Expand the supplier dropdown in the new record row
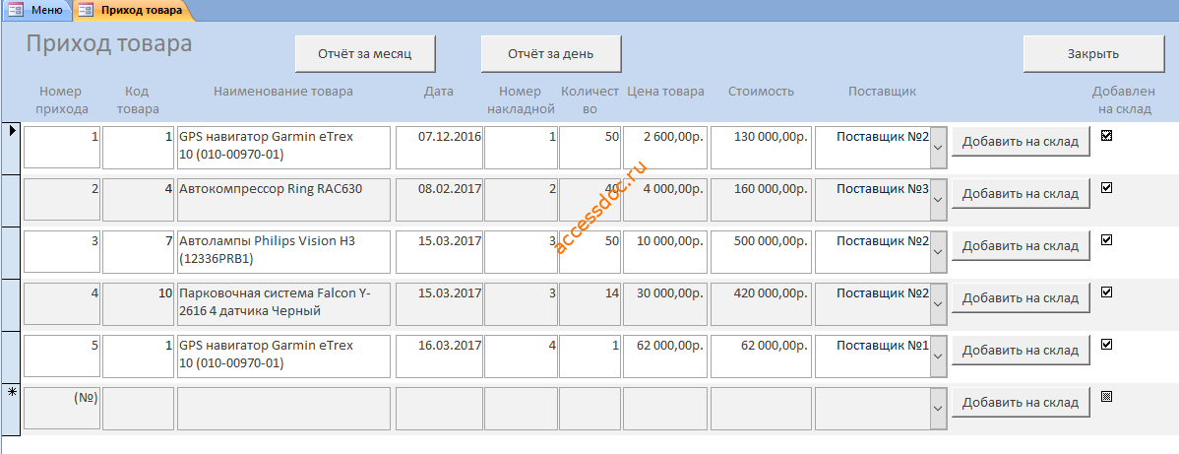Viewport: 1179px width, 454px height. [x=938, y=409]
